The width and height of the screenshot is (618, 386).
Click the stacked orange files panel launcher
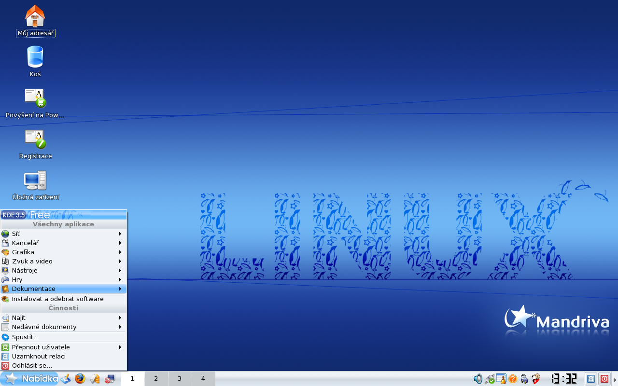point(95,379)
